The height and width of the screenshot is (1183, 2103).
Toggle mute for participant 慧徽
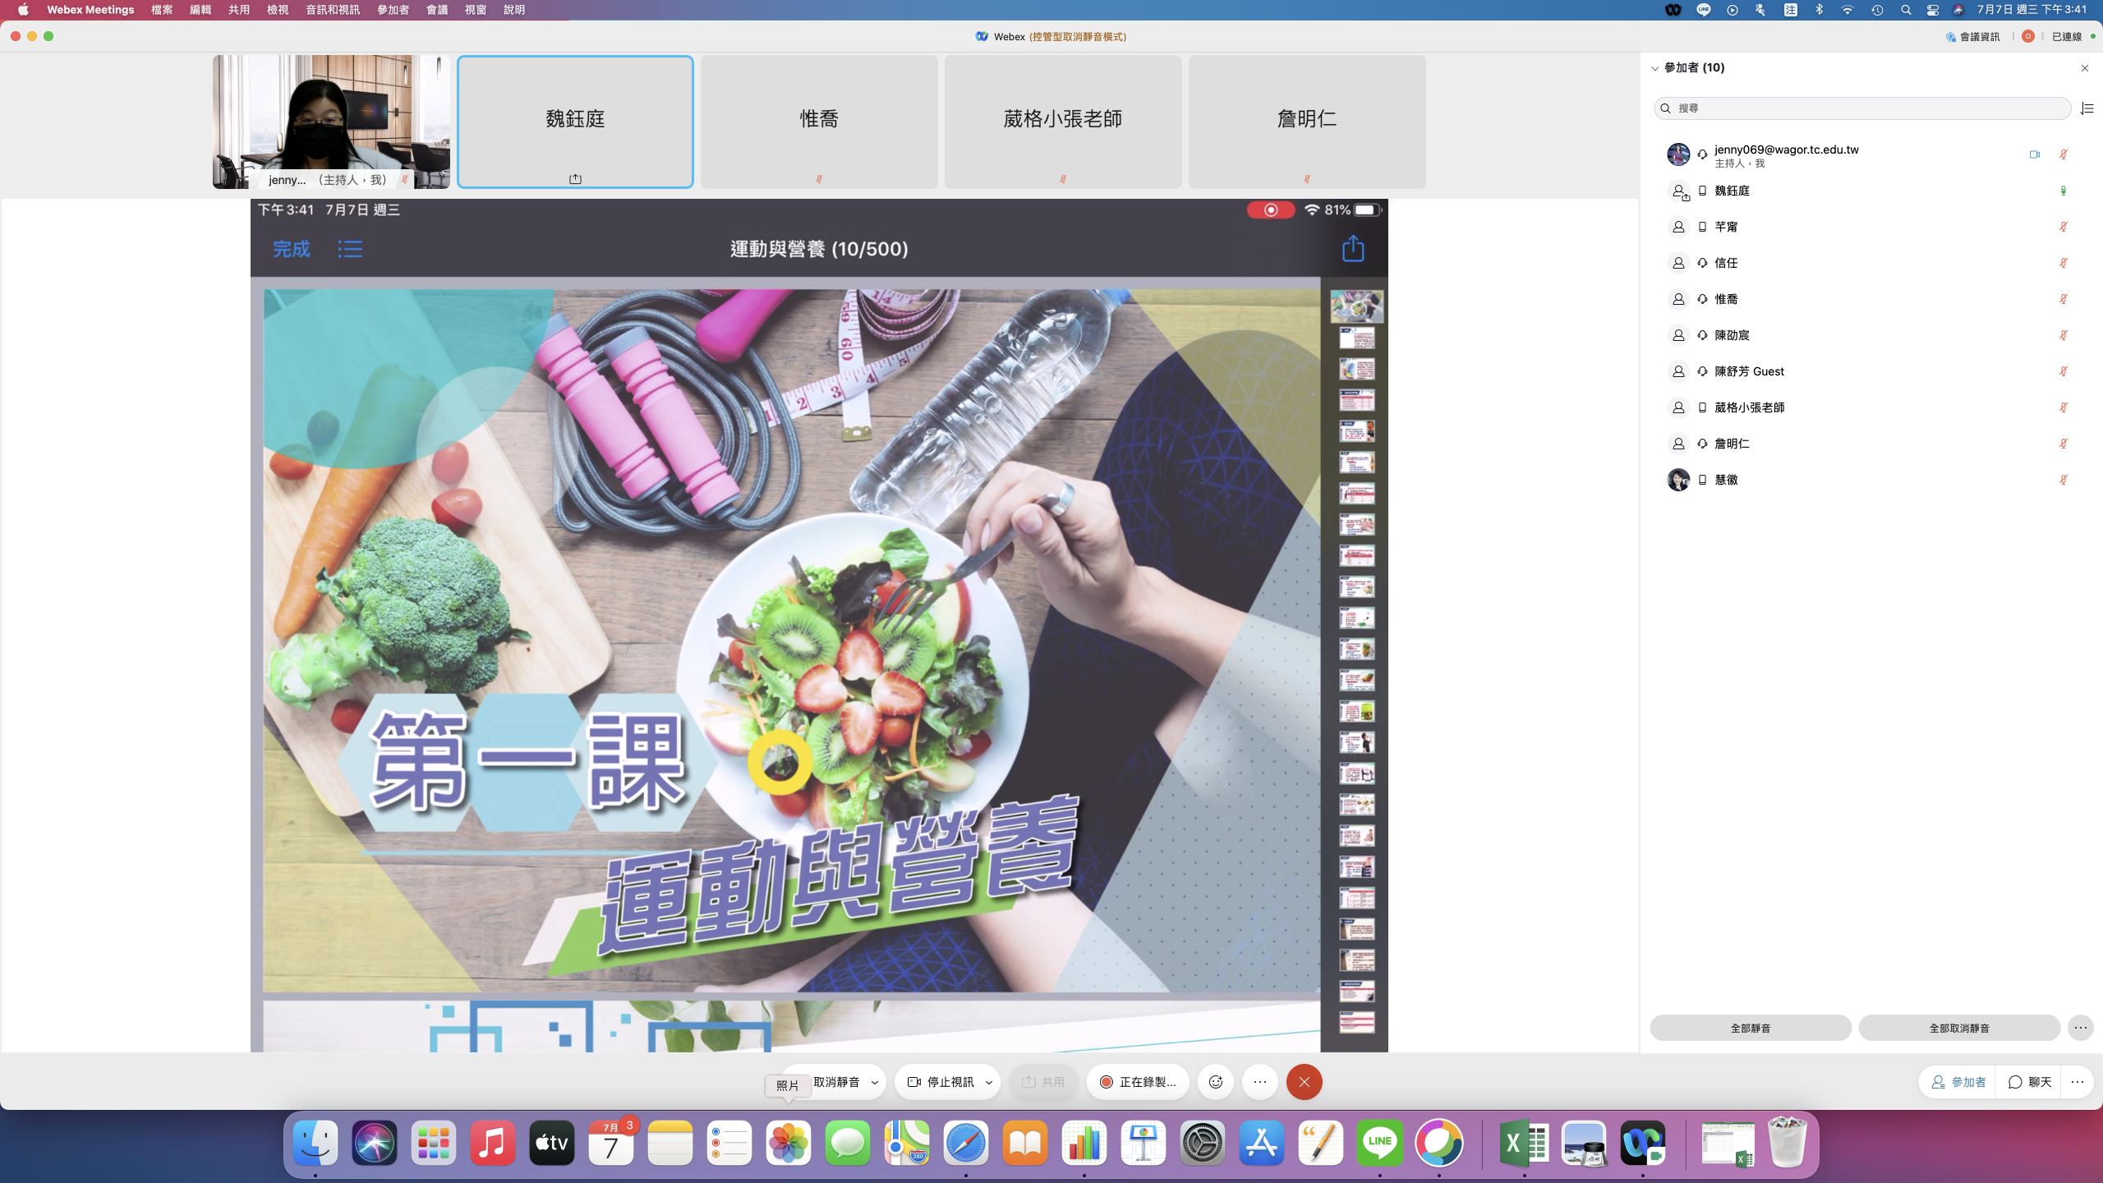(x=2063, y=480)
